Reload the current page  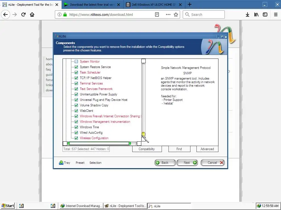(23, 14)
